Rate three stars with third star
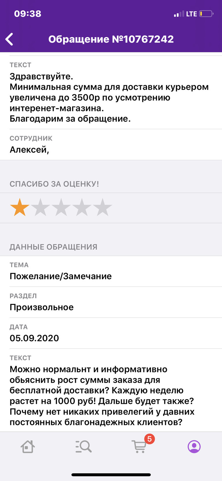 coord(61,208)
